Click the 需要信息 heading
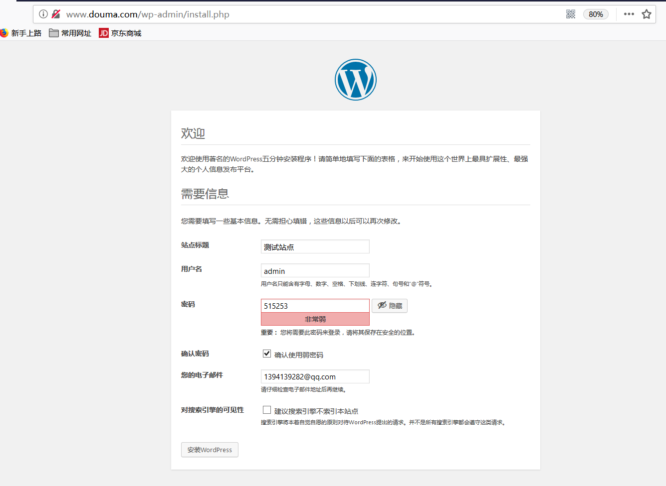The width and height of the screenshot is (666, 486). pyautogui.click(x=205, y=194)
